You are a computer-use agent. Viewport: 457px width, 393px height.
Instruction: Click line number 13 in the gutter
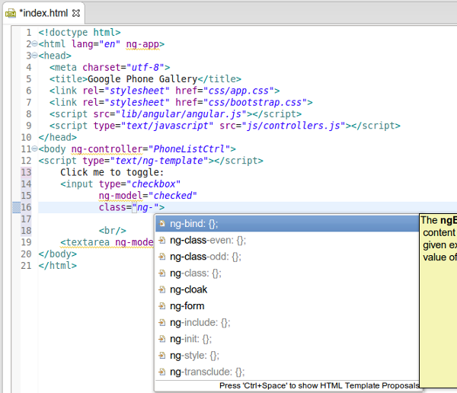pos(26,172)
